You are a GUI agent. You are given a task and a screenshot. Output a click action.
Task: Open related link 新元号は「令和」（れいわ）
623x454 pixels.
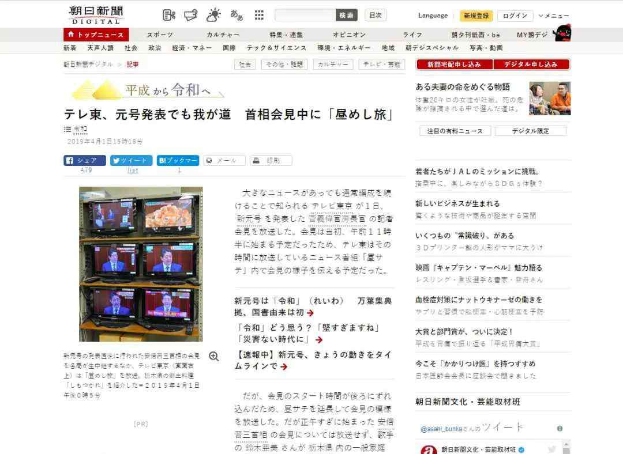[x=313, y=307]
